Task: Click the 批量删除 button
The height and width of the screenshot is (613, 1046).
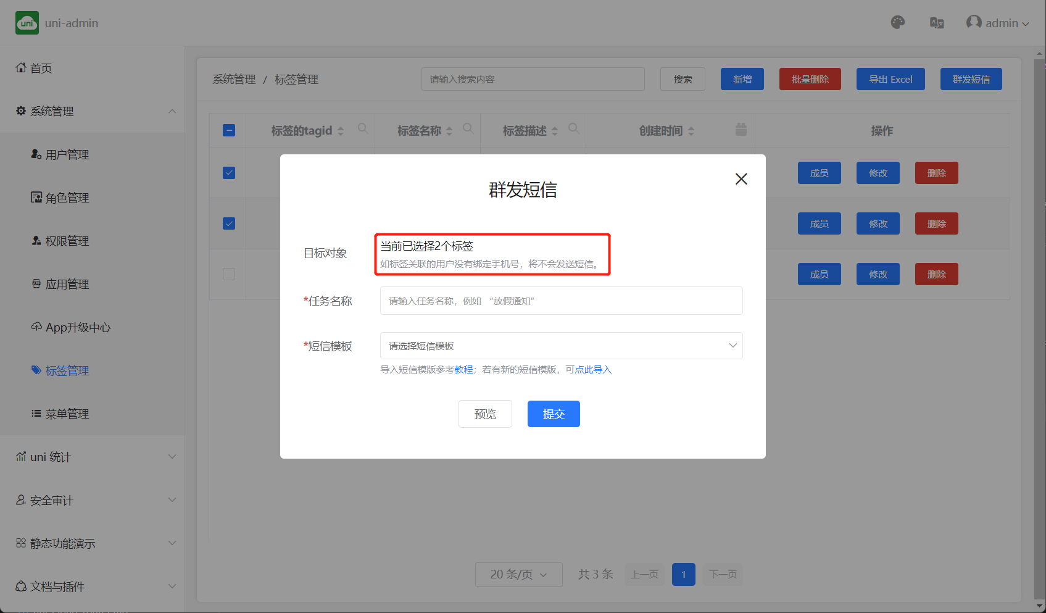Action: click(810, 79)
